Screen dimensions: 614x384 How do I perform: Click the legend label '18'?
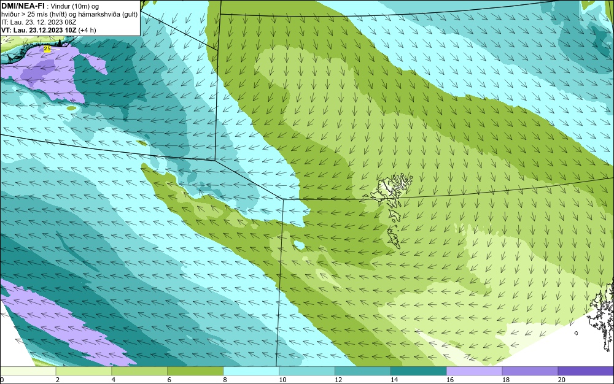pos(506,380)
